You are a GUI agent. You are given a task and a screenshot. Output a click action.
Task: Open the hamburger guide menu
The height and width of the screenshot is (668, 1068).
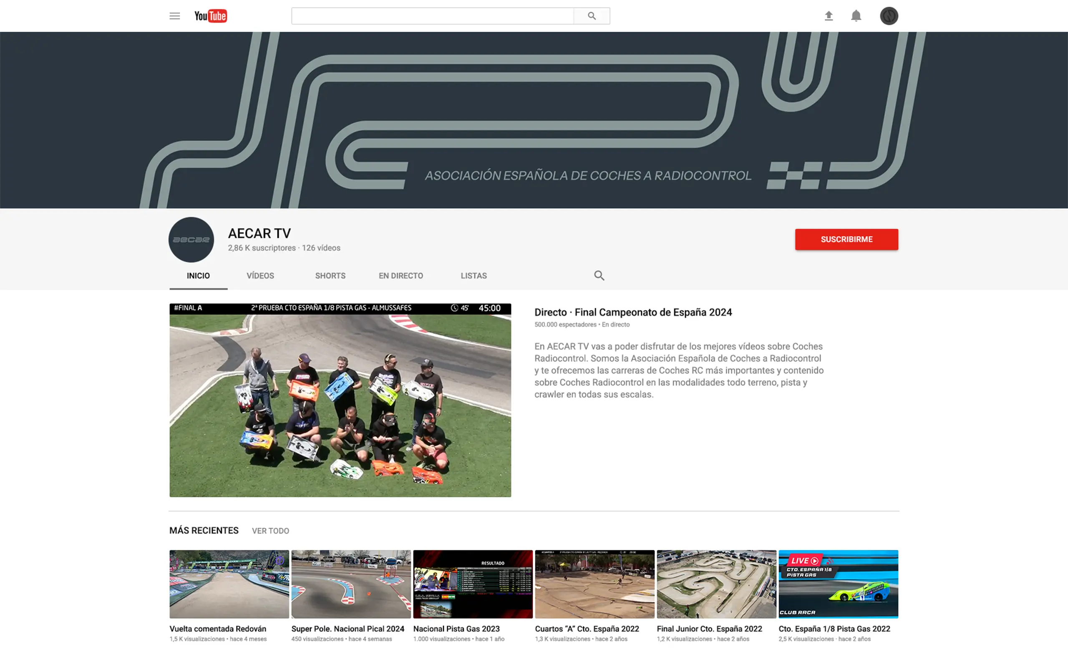(x=175, y=16)
